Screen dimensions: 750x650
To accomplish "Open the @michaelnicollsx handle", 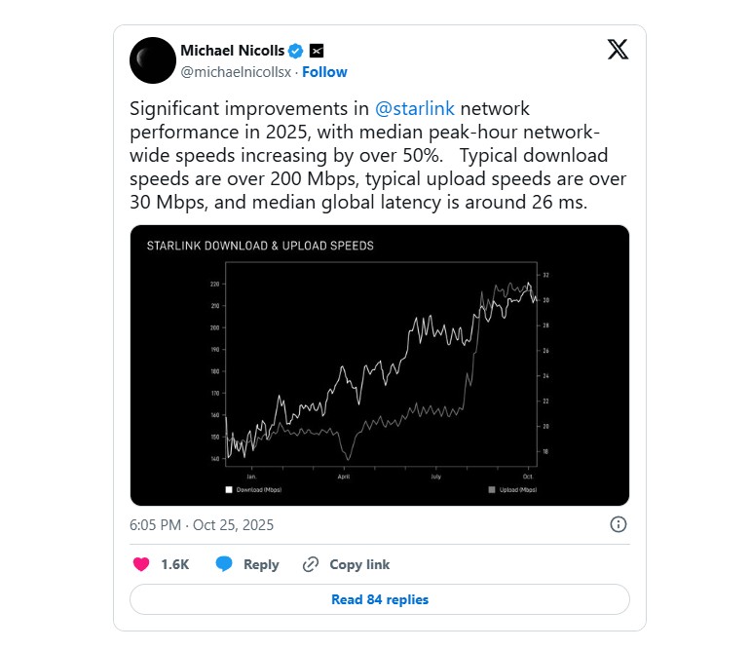I will click(x=237, y=72).
